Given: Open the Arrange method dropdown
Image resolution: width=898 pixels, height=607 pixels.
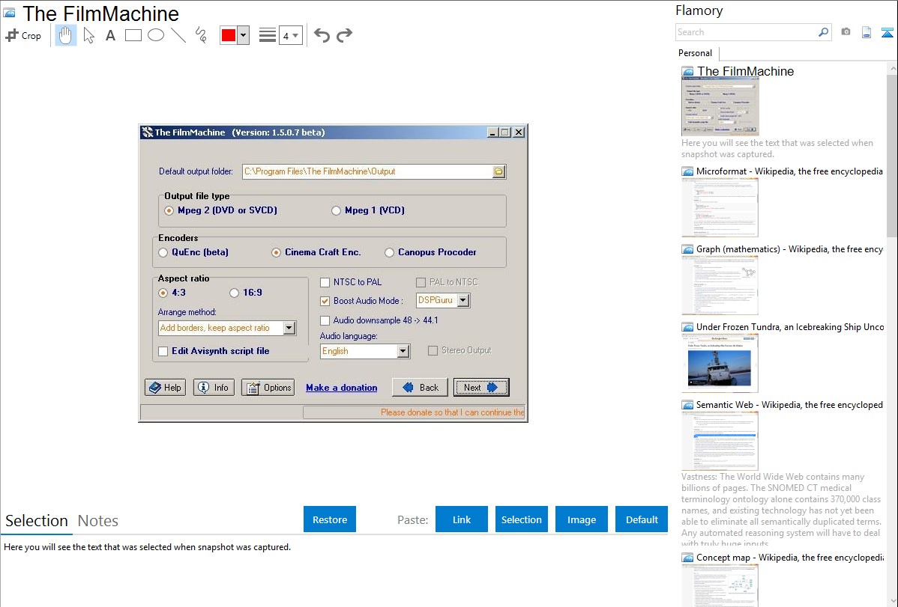Looking at the screenshot, I should 289,328.
